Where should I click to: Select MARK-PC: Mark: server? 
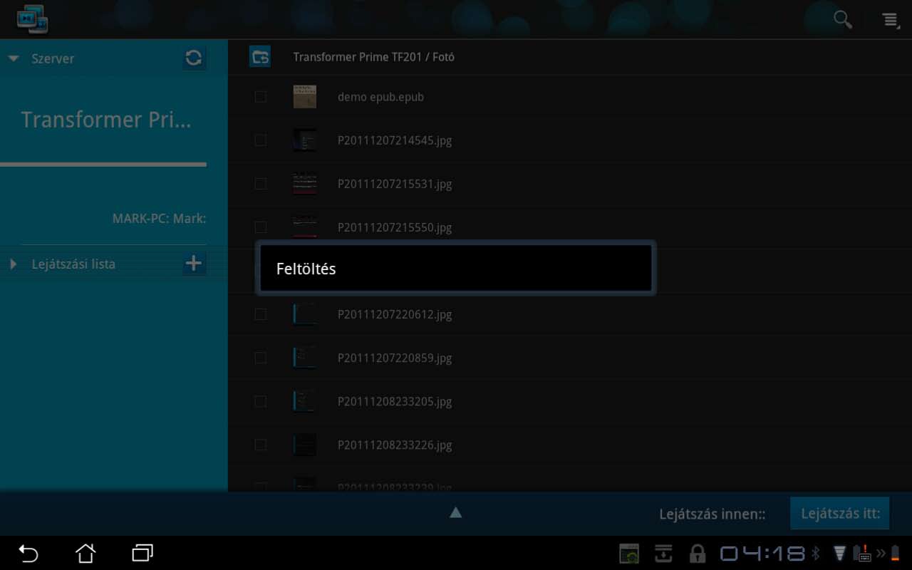pos(160,219)
